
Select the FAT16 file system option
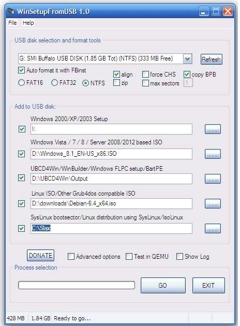point(21,83)
